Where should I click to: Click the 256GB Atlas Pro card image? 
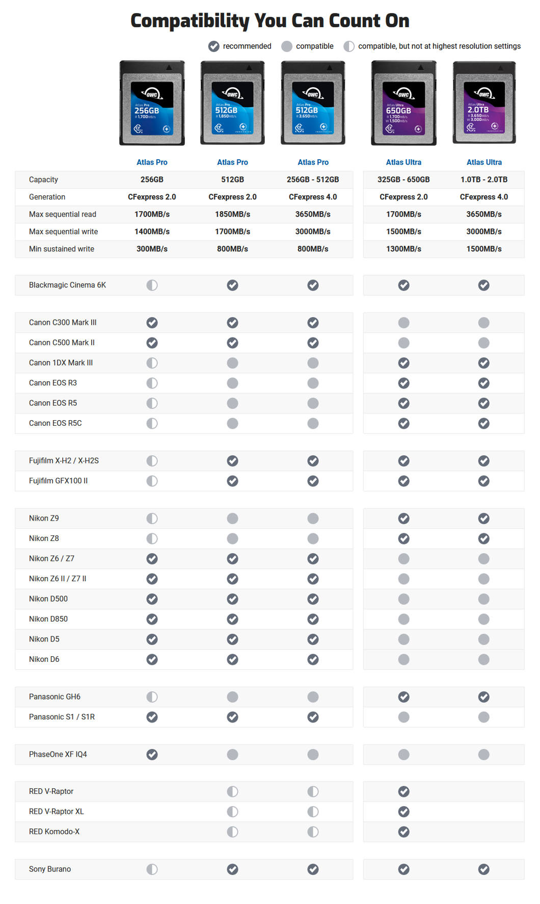coord(152,103)
